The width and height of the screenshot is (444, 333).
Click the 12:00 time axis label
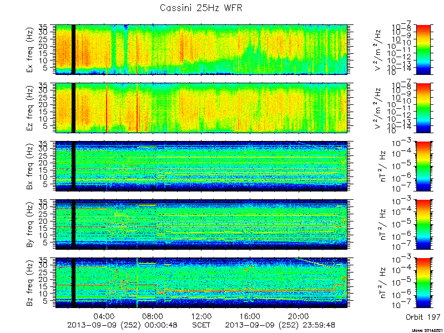[201, 316]
